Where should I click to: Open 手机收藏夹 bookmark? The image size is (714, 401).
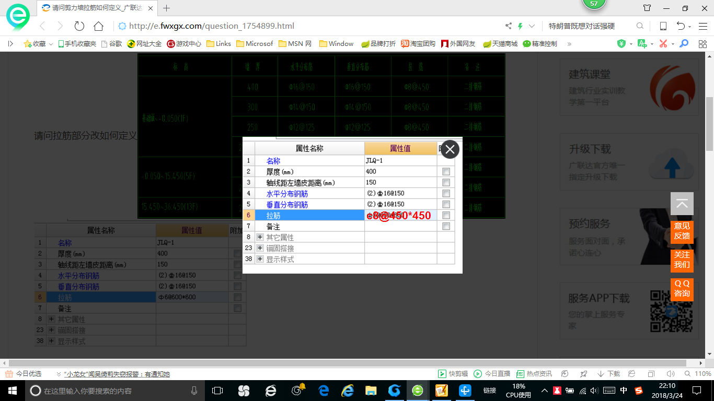[x=77, y=44]
